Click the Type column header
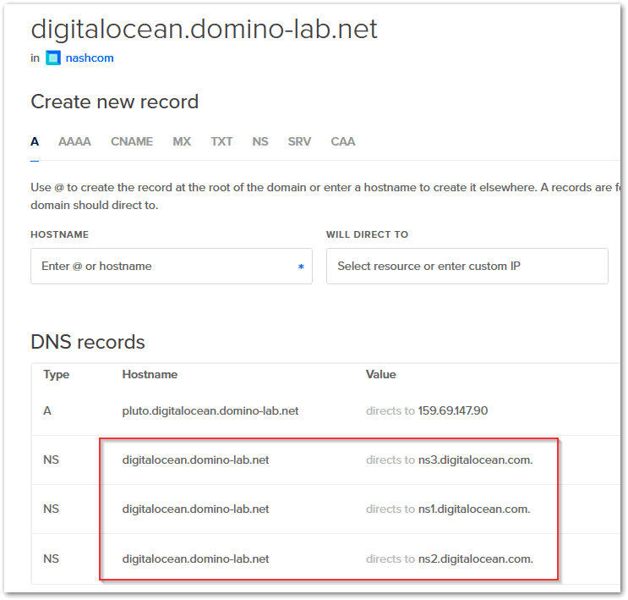The width and height of the screenshot is (628, 600). point(57,375)
